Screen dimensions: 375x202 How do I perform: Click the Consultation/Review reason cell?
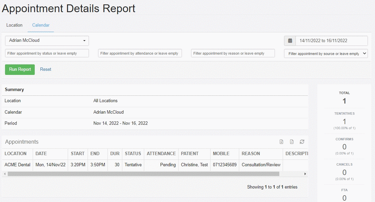pos(261,165)
